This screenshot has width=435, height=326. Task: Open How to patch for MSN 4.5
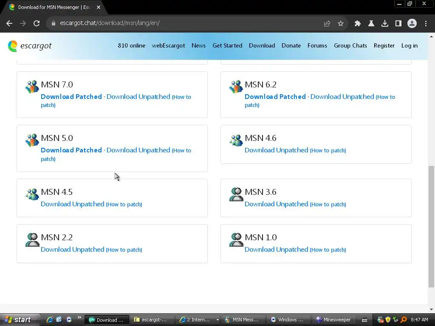pyautogui.click(x=124, y=204)
